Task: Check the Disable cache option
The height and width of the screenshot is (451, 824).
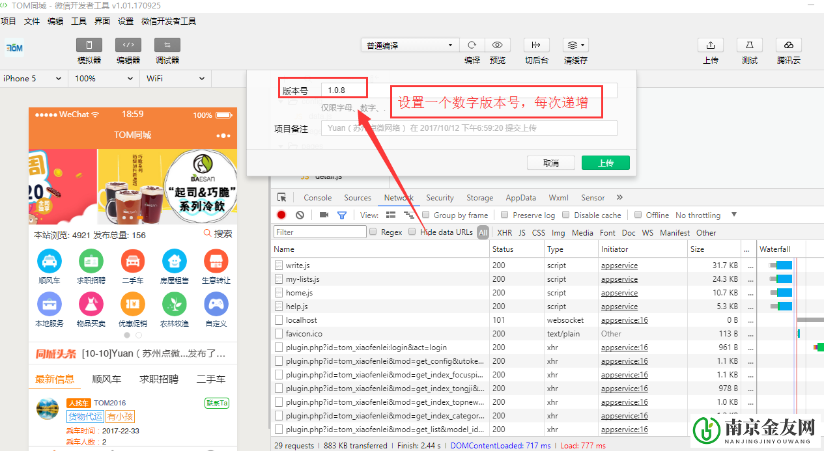Action: tap(565, 215)
